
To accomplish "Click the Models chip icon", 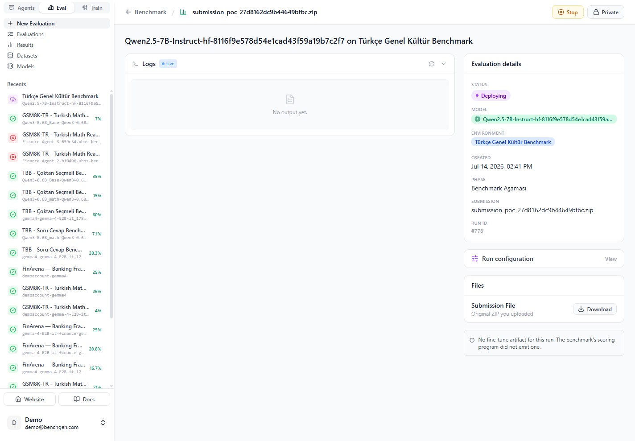I will pyautogui.click(x=10, y=66).
